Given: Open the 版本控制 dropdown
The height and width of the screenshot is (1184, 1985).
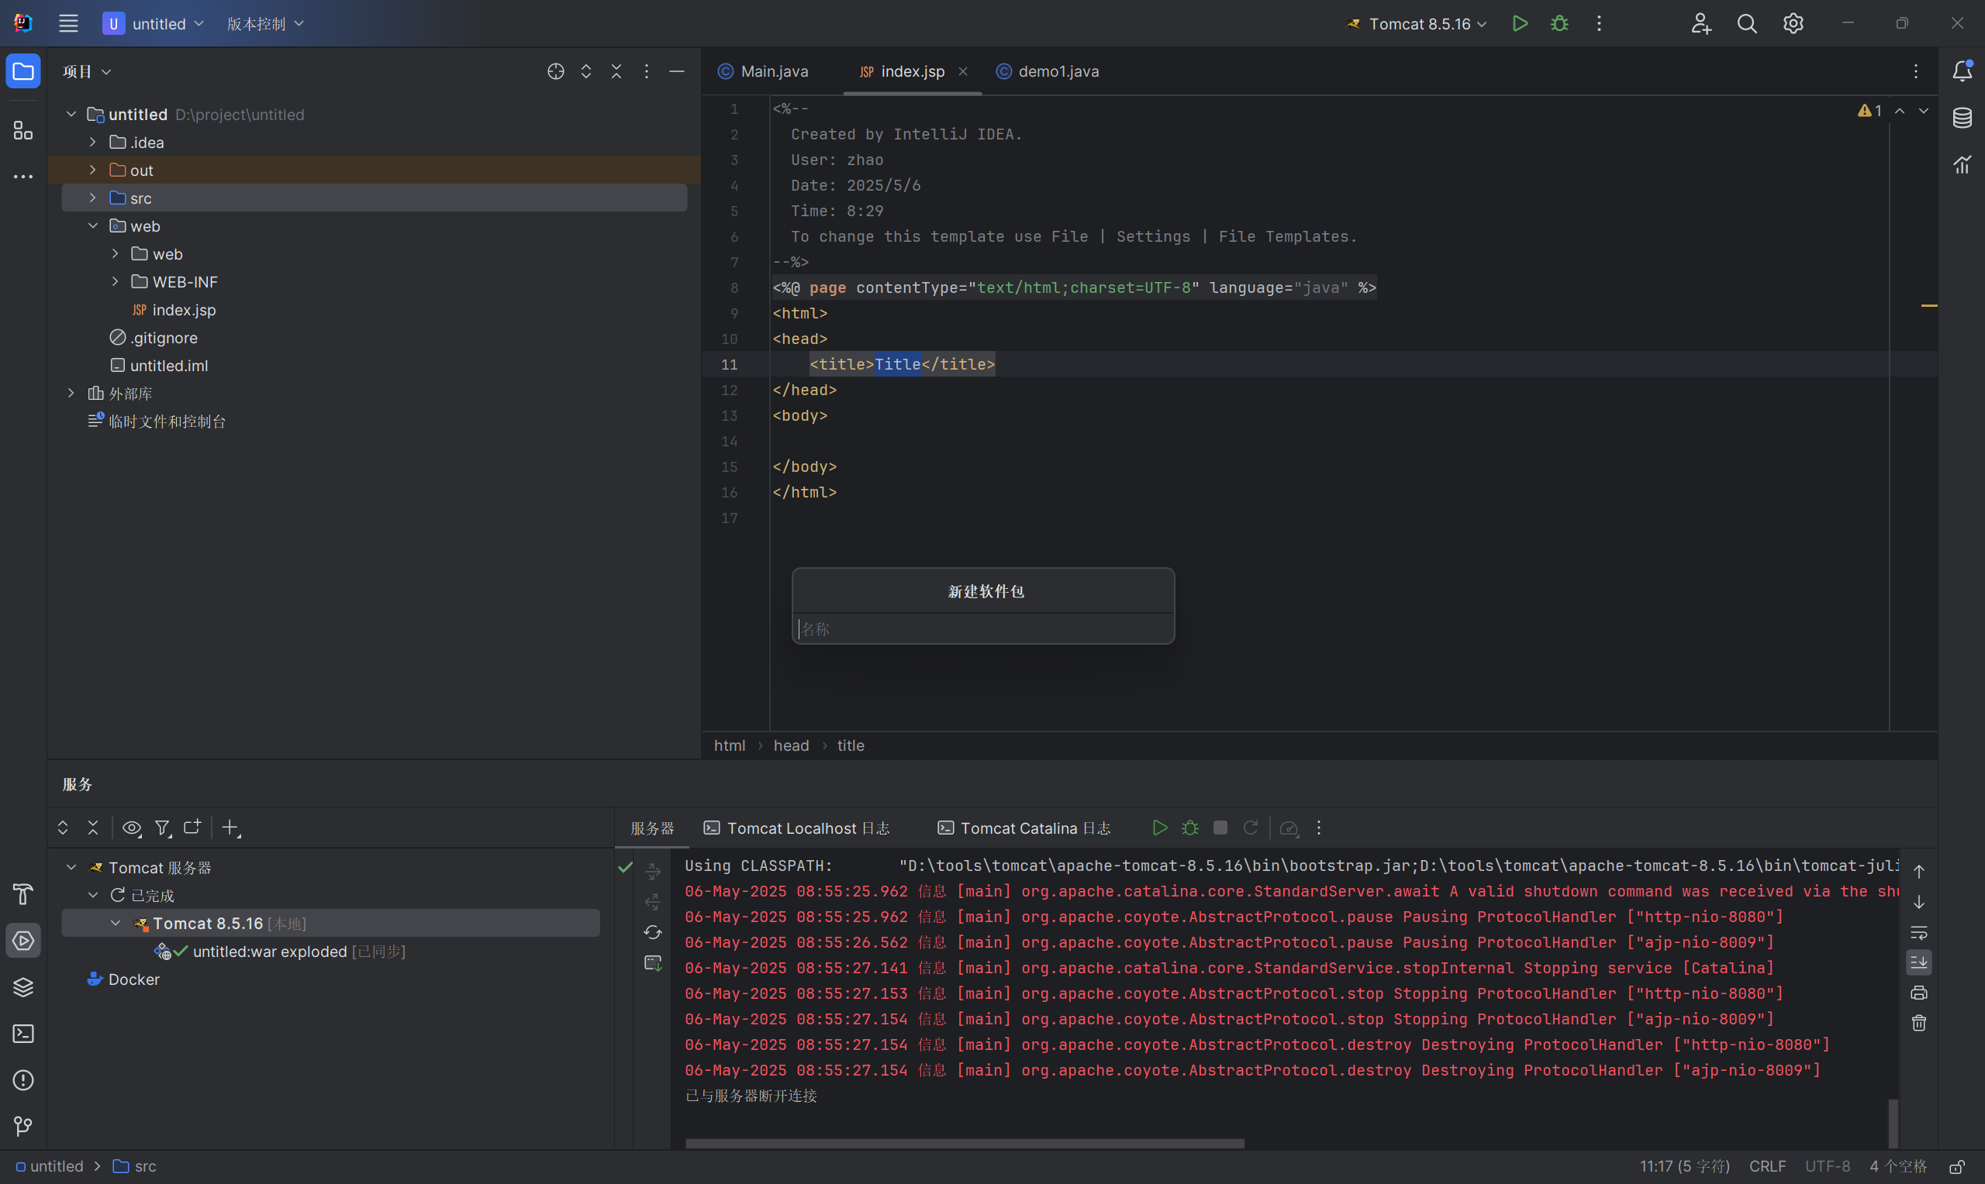Looking at the screenshot, I should point(265,23).
